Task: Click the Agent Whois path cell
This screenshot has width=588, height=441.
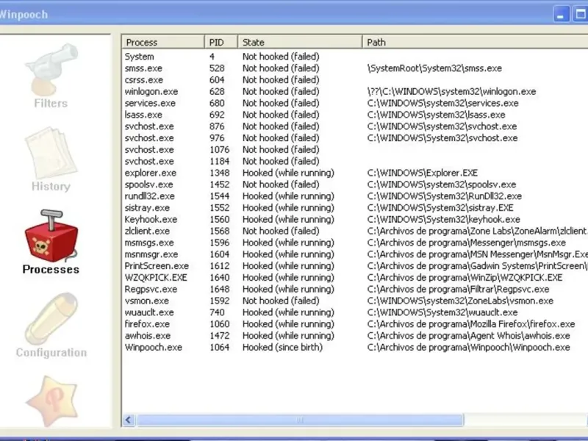Action: (x=468, y=336)
